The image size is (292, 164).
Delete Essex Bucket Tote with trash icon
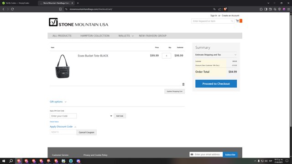(183, 84)
